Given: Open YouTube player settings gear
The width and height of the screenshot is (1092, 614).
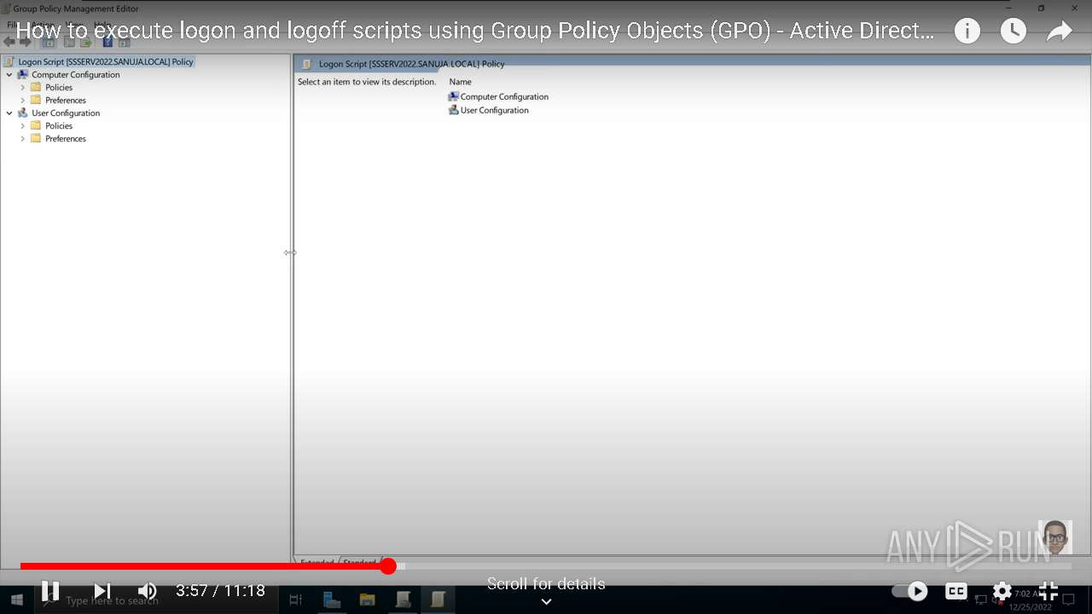Looking at the screenshot, I should coord(1002,590).
